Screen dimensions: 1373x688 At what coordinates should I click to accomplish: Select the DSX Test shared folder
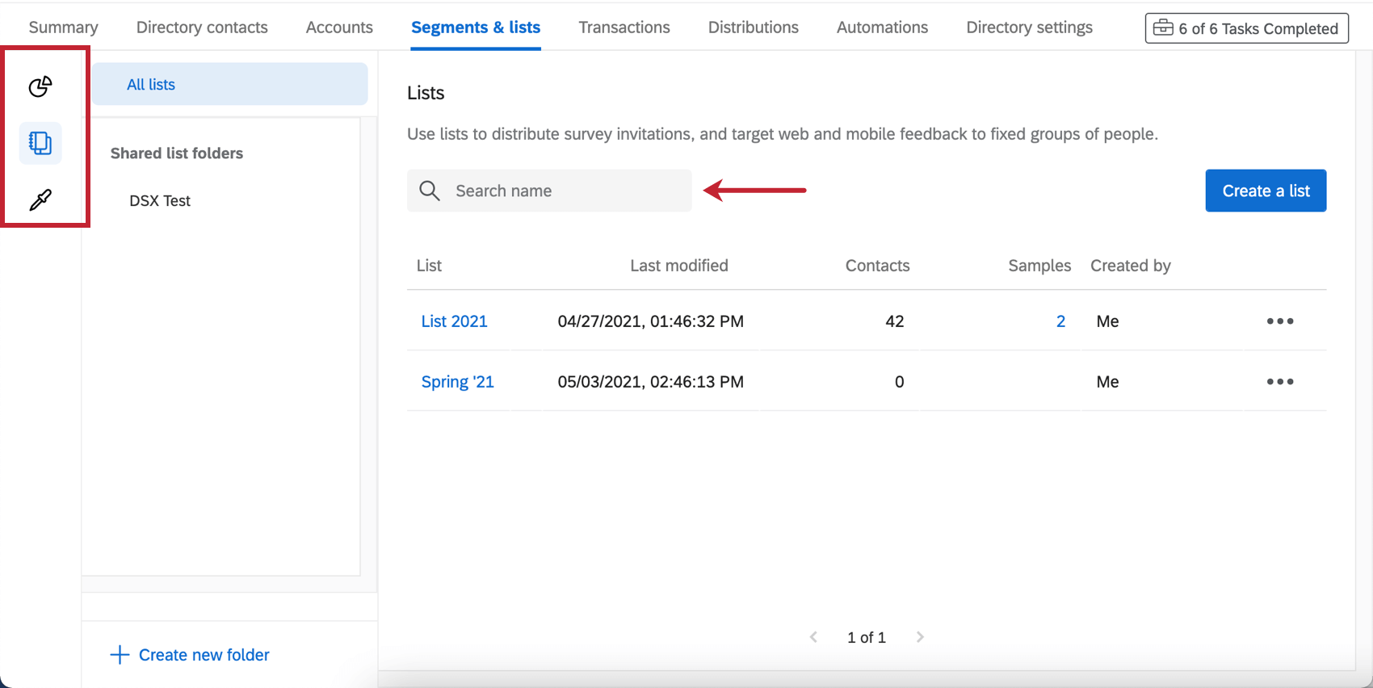[x=160, y=201]
